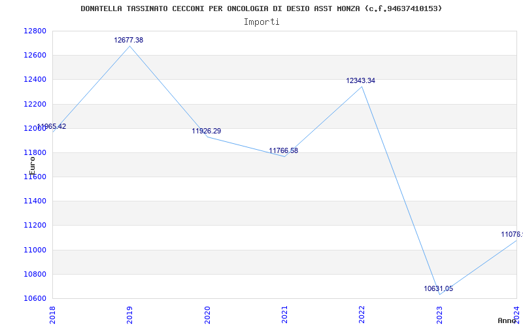Viewport: 523px width, 327px height.
Task: Click the Anno axis title
Action: tap(507, 320)
